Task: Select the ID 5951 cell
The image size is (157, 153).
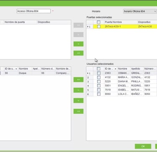Action: coord(111,86)
